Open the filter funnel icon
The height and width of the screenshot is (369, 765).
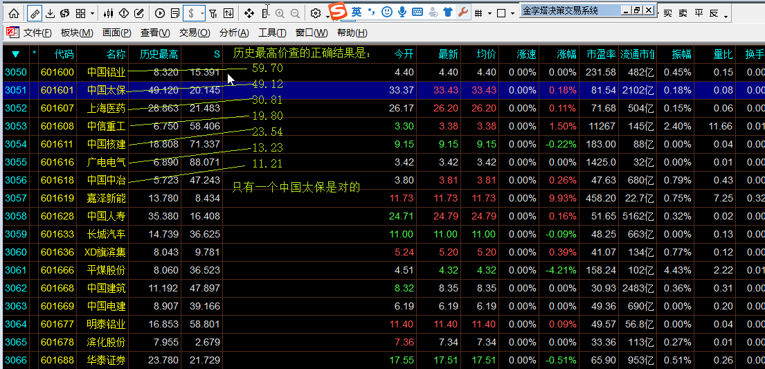[213, 13]
